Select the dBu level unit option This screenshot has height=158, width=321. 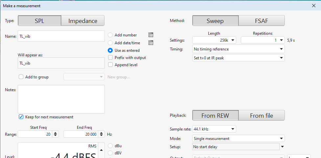coord(110,146)
